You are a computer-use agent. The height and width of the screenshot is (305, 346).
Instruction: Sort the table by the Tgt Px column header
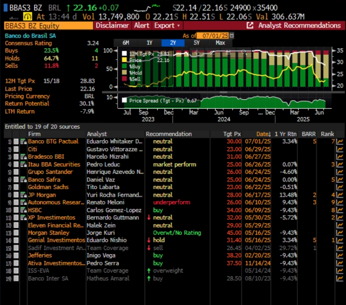click(232, 134)
